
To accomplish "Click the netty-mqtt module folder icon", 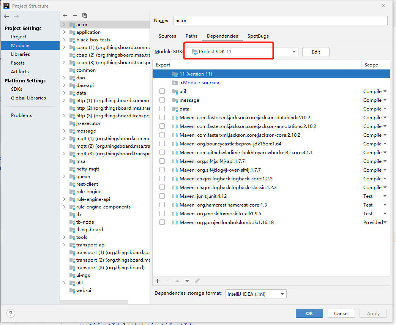I will tap(73, 169).
